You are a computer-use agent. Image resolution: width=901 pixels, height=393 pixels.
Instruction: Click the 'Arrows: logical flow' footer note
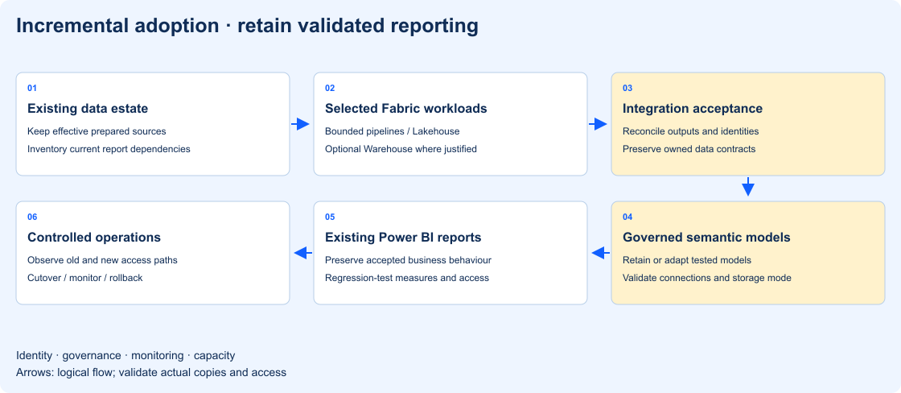(151, 372)
